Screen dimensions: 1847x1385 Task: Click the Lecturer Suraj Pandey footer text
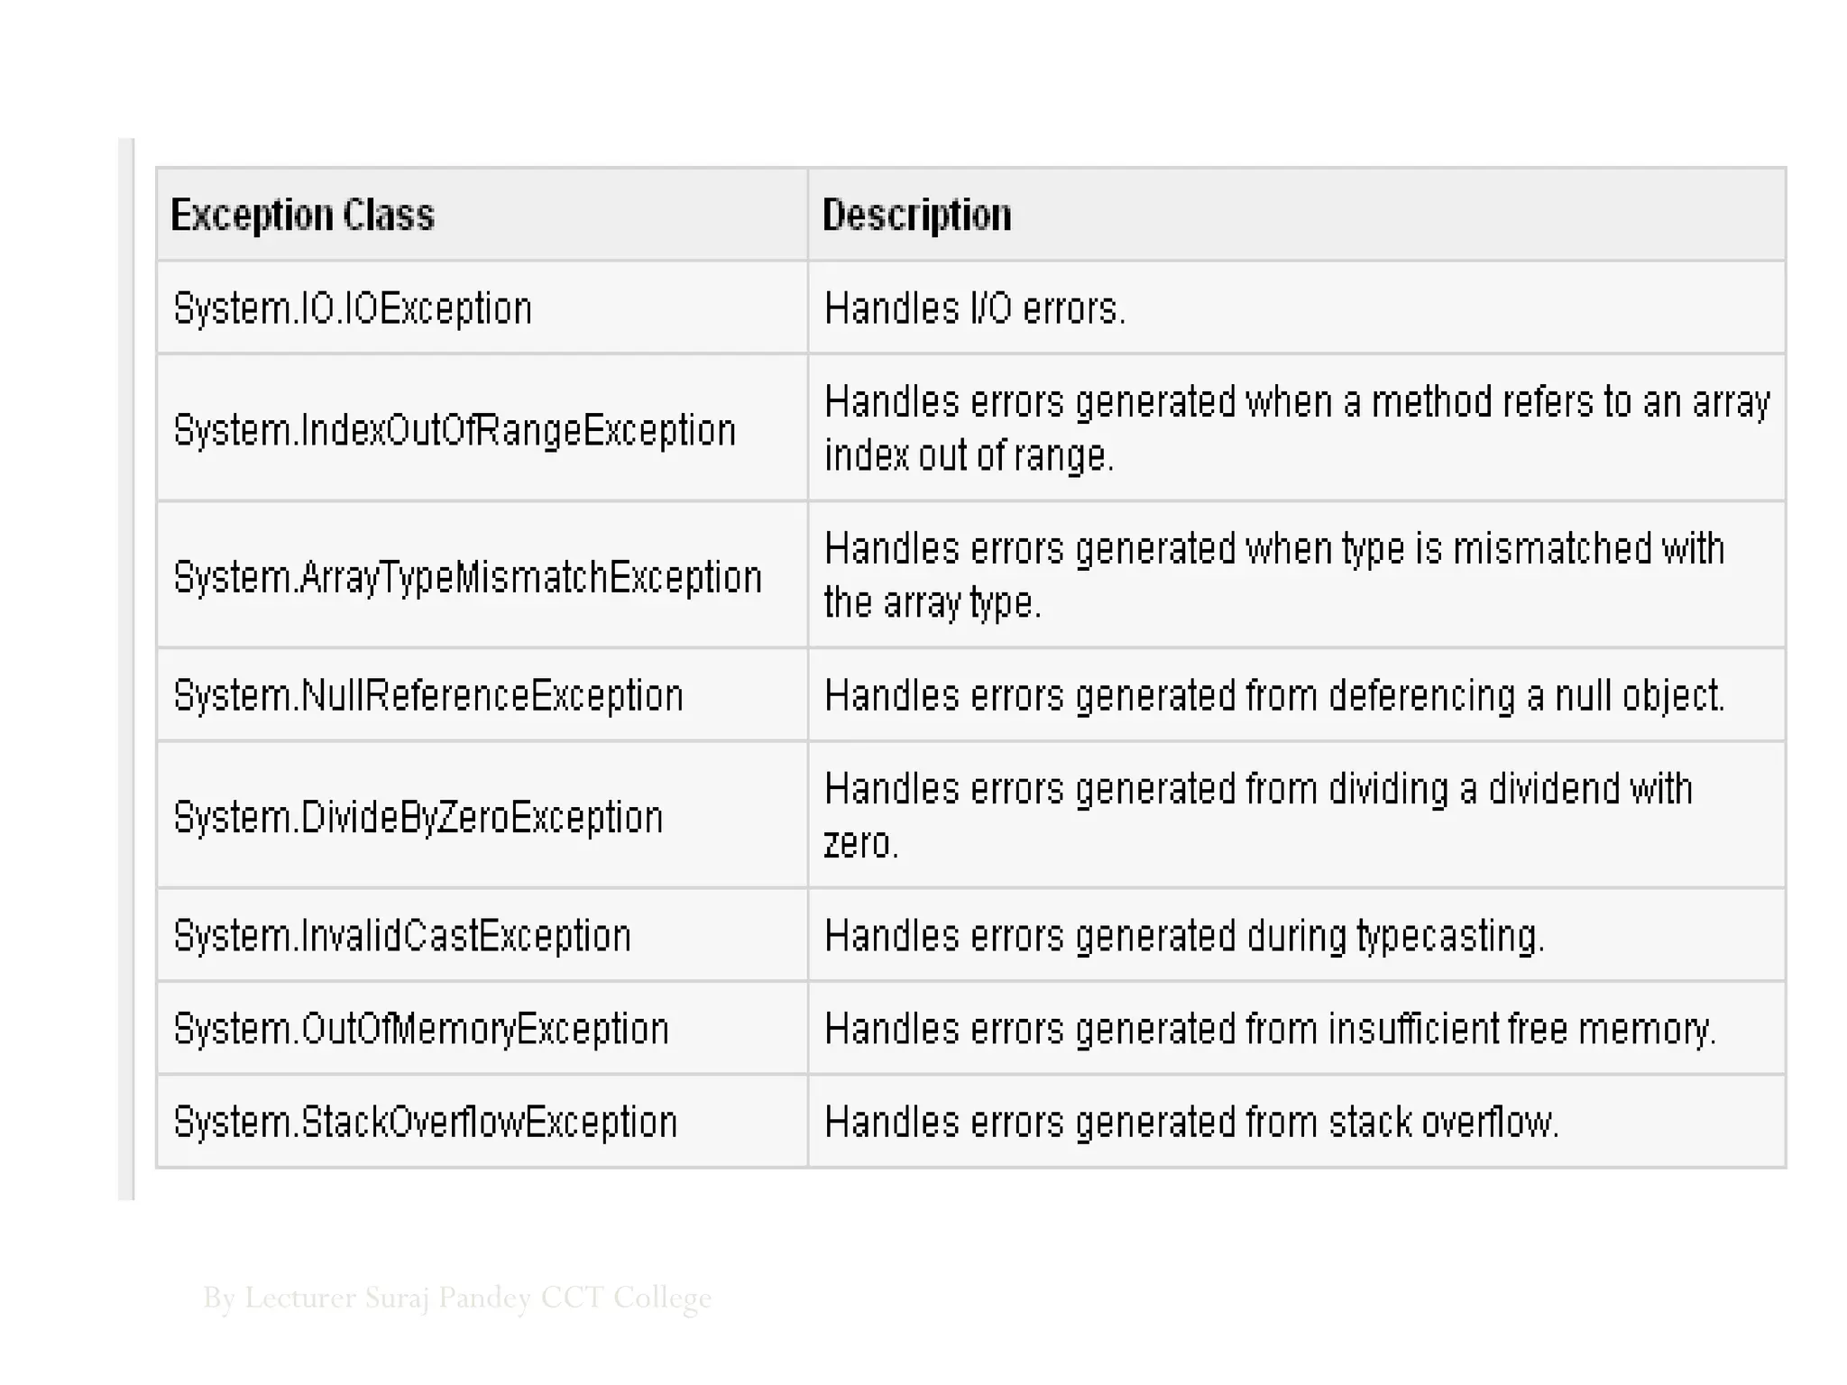click(457, 1298)
